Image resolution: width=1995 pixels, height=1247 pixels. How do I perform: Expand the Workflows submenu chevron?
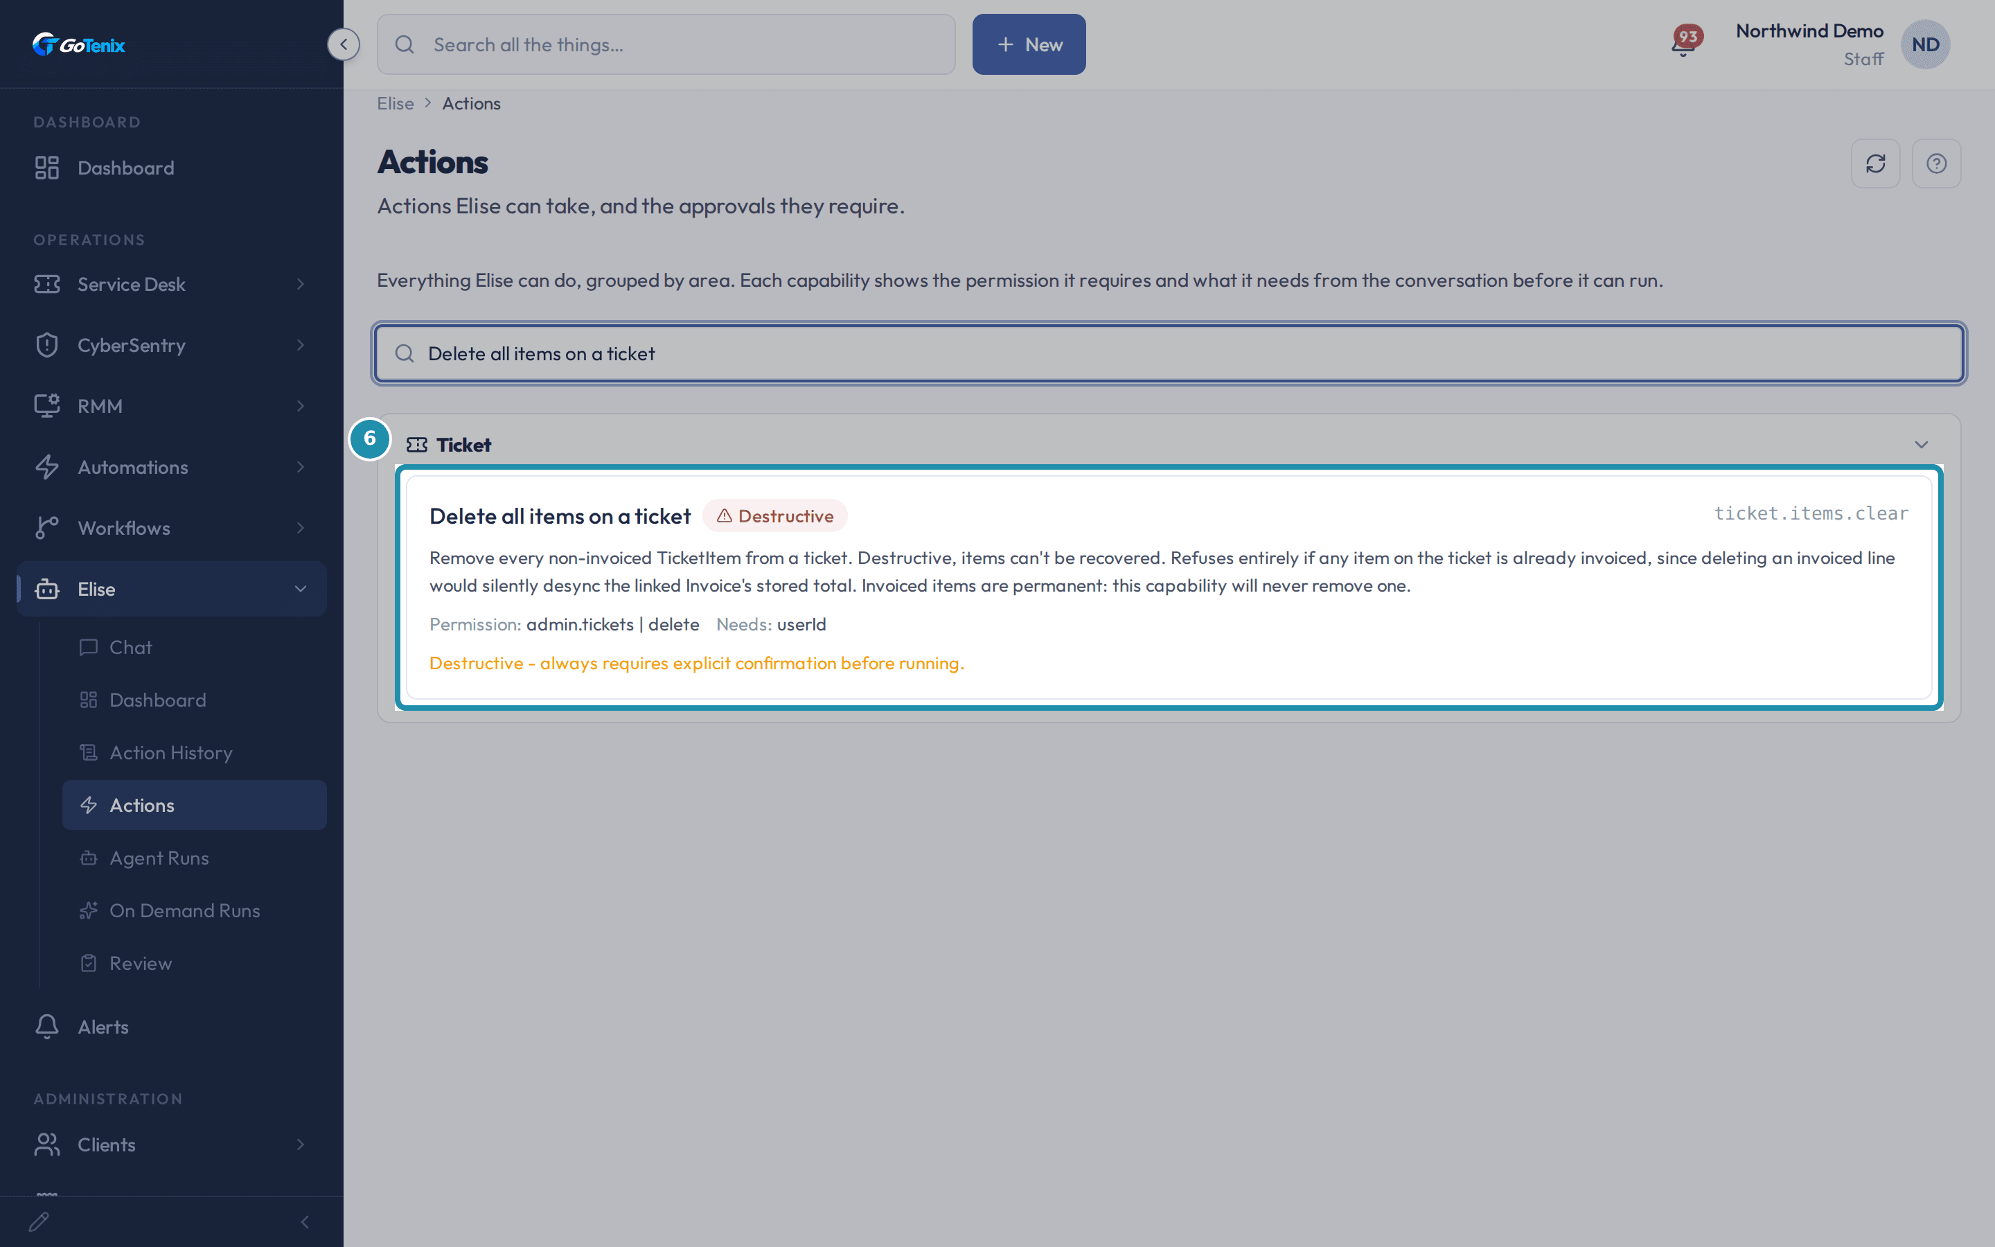300,528
